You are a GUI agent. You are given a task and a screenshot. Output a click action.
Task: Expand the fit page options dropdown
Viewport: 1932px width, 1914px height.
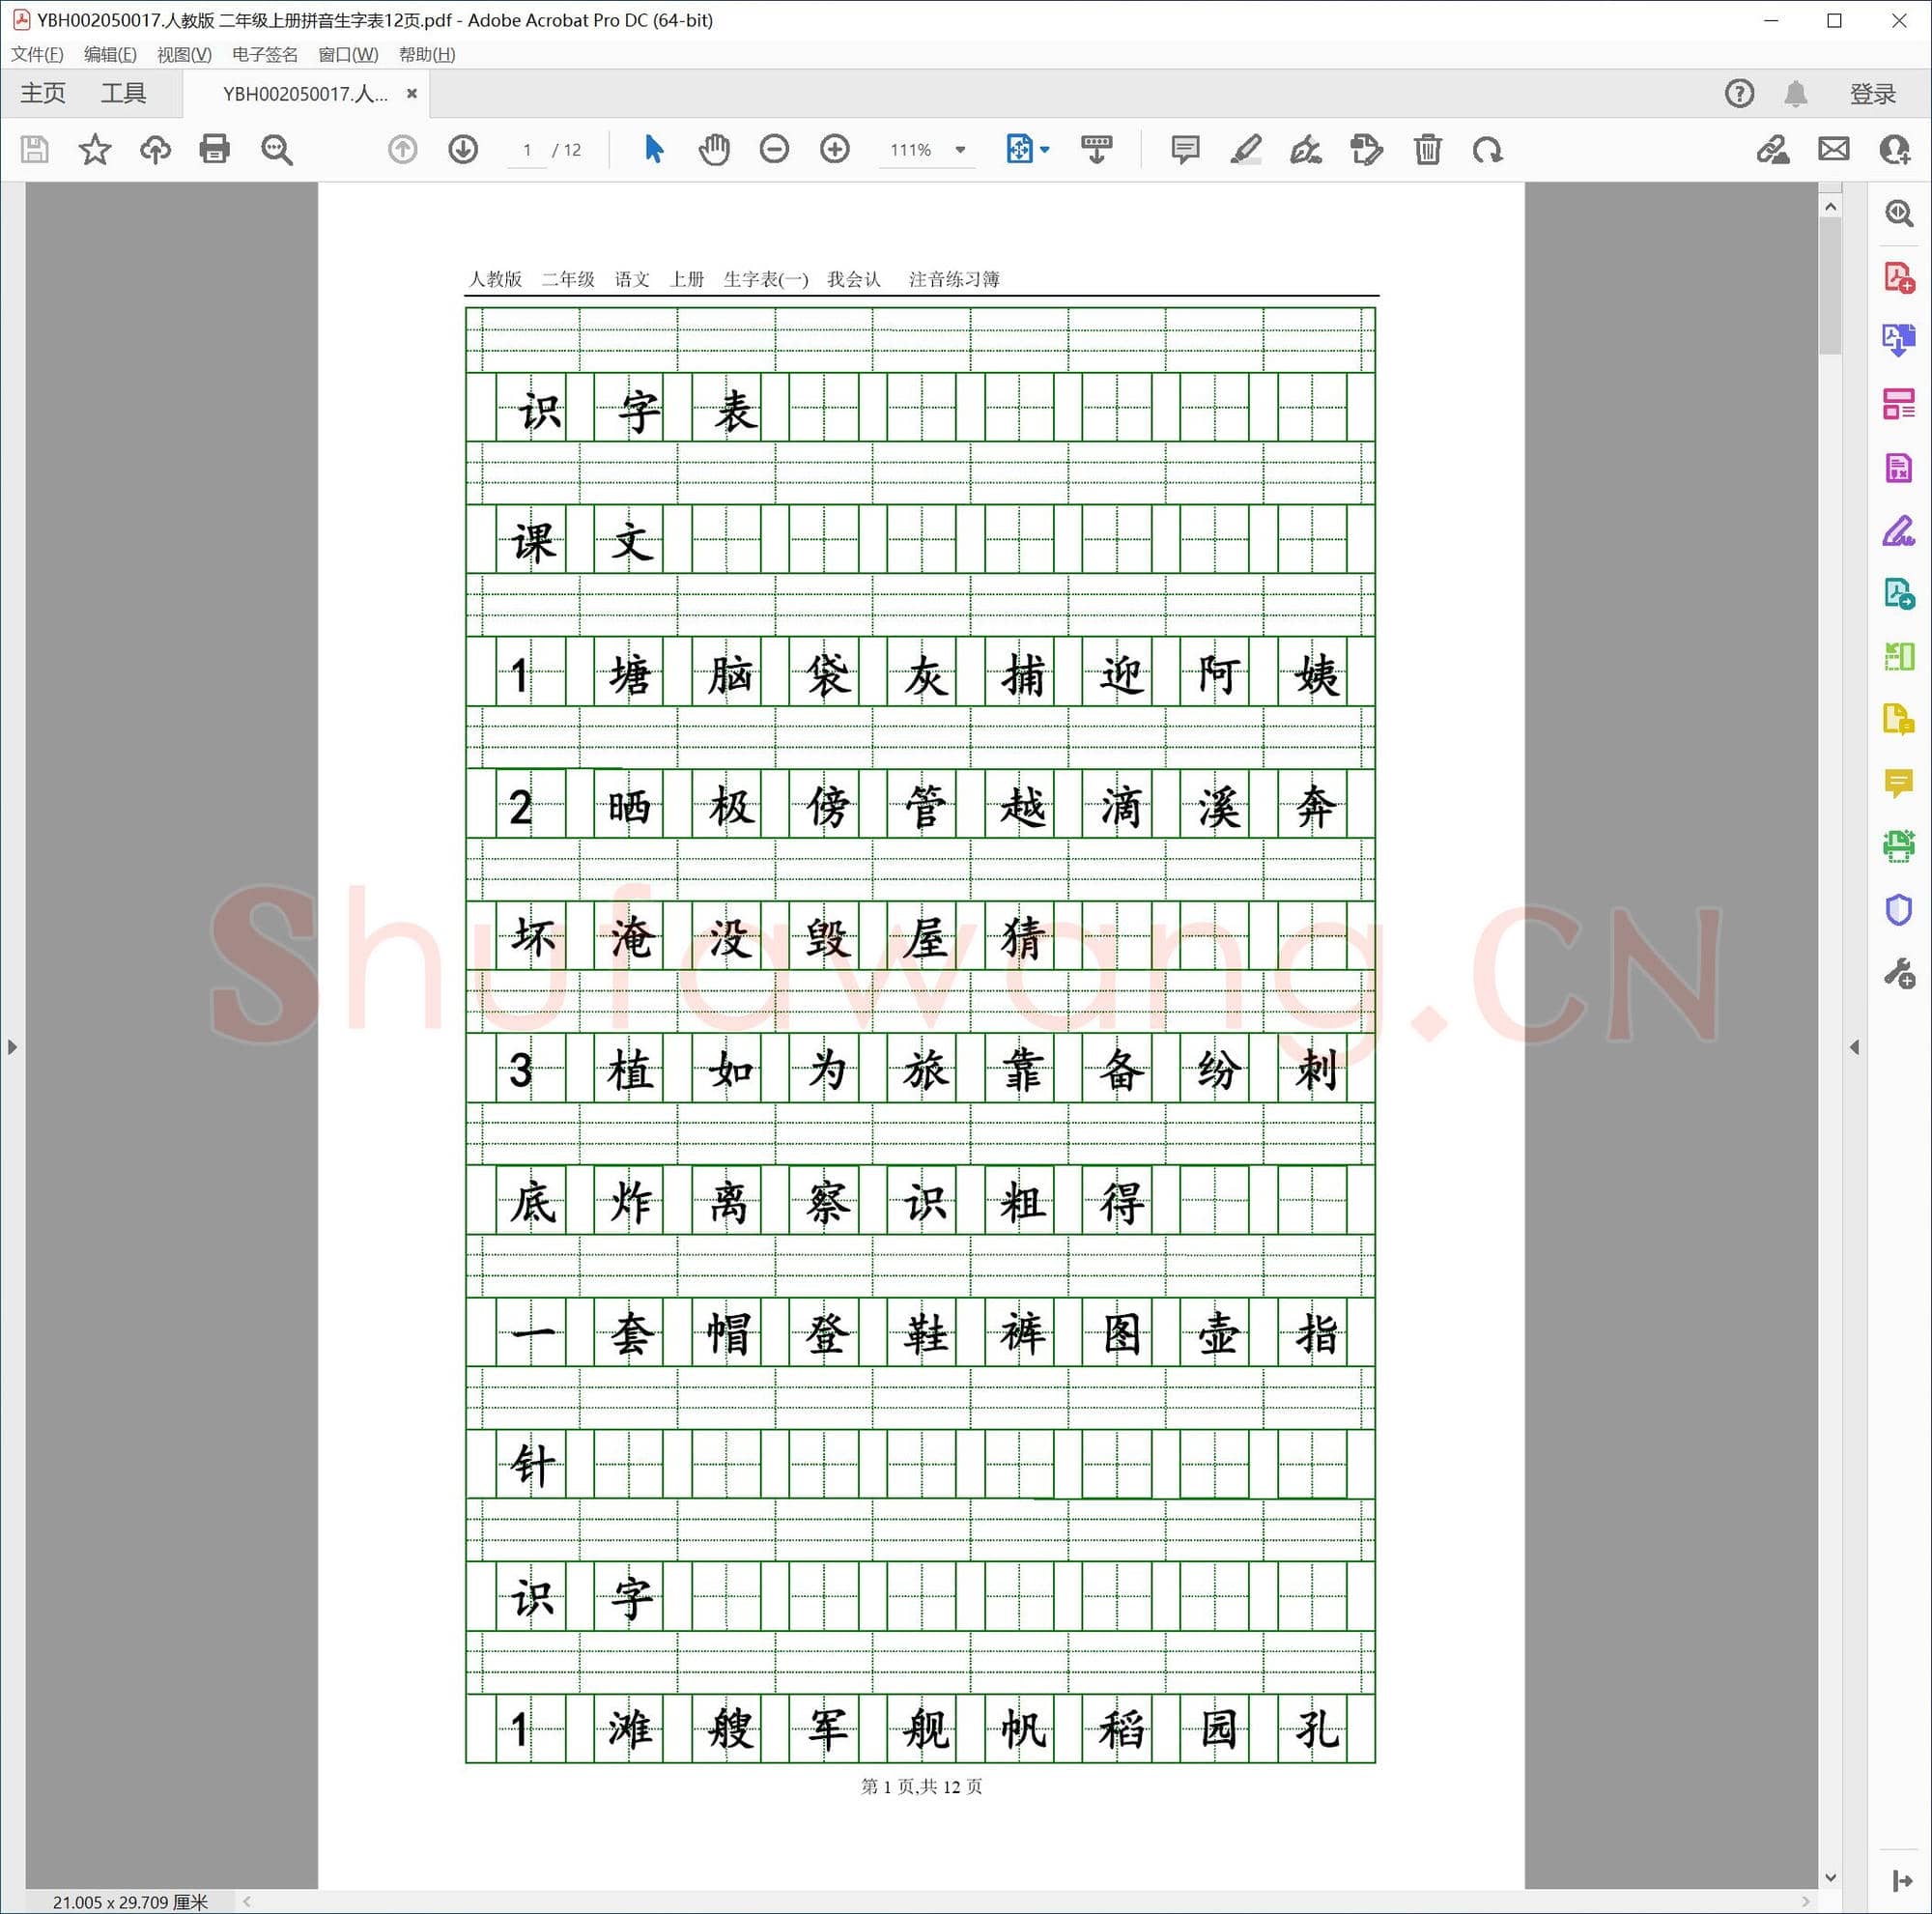[1045, 150]
